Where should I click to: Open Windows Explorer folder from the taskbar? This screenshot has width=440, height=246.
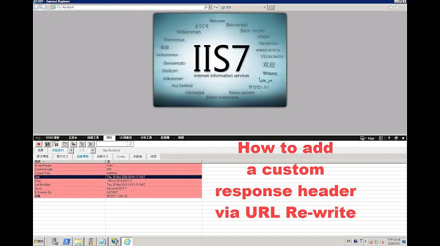pyautogui.click(x=78, y=242)
